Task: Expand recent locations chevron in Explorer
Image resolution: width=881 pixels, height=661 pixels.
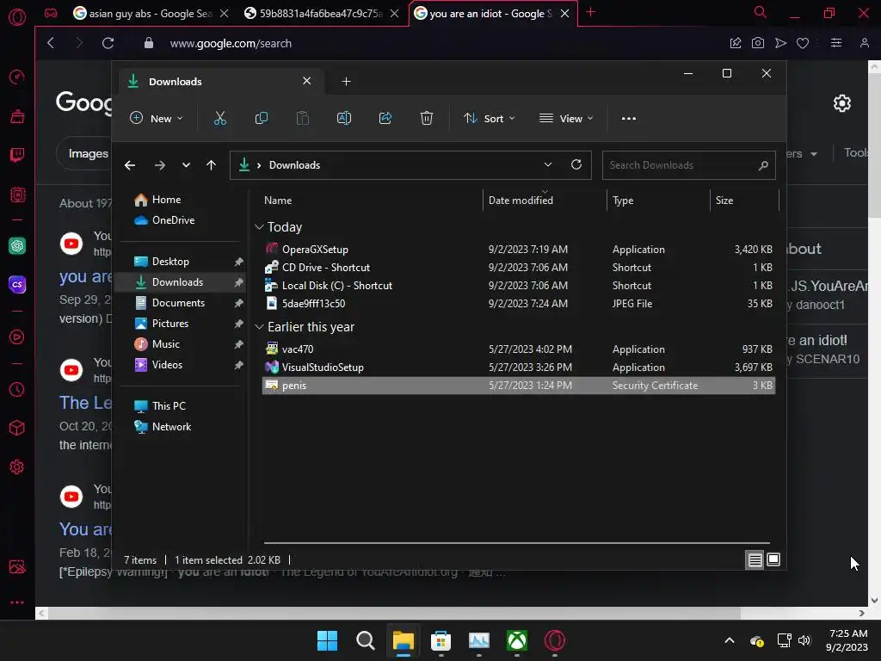Action: 186,164
